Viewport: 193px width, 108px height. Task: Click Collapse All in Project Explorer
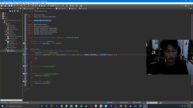10,11
